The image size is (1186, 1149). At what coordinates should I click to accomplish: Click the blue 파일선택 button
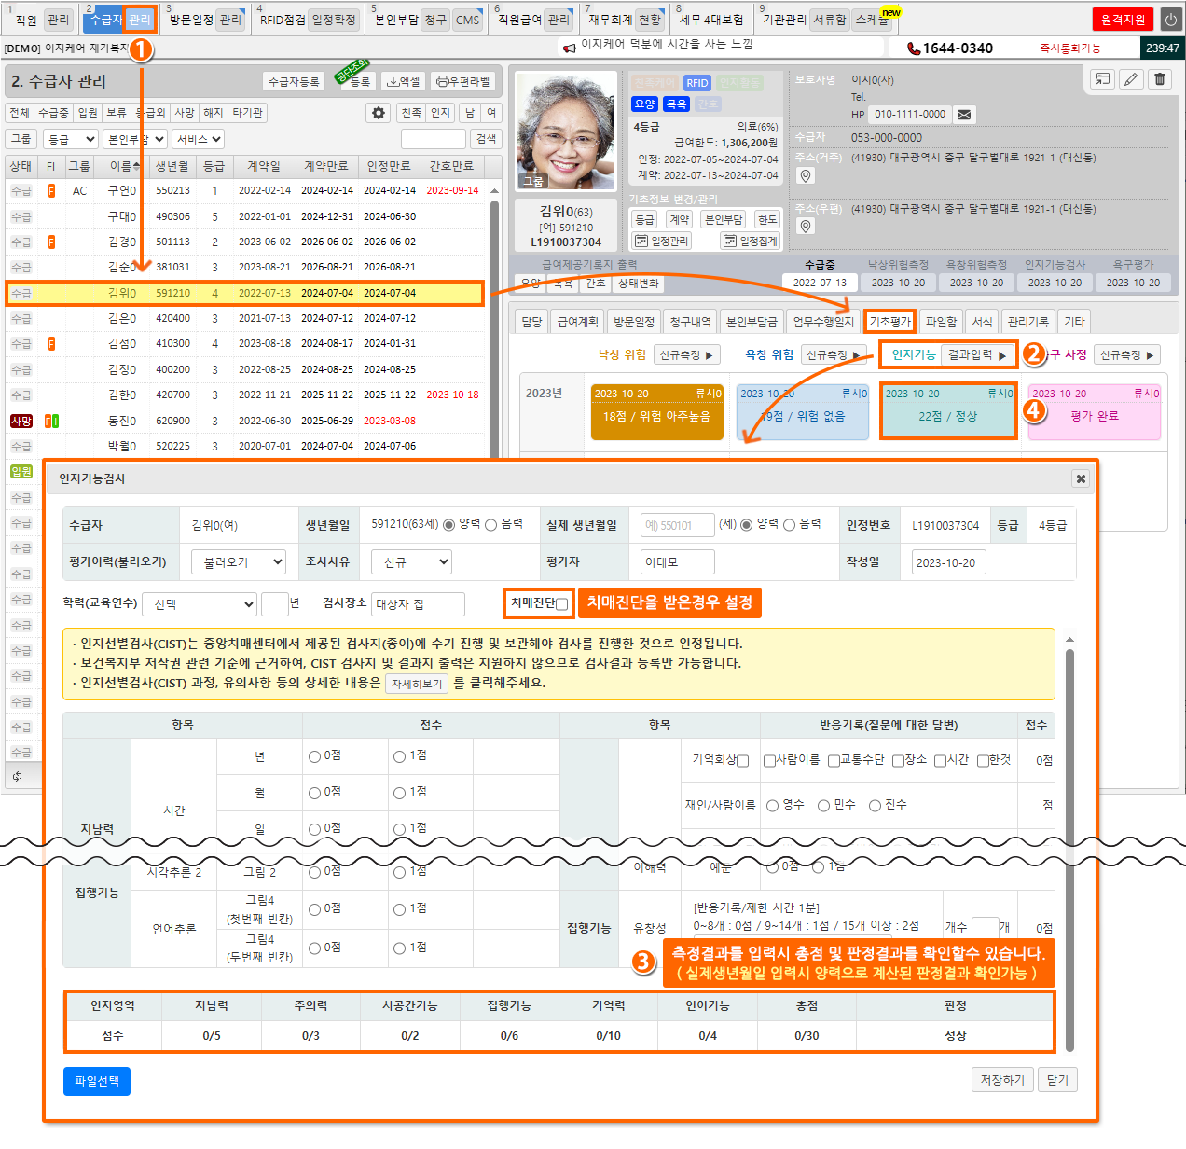tap(97, 1081)
